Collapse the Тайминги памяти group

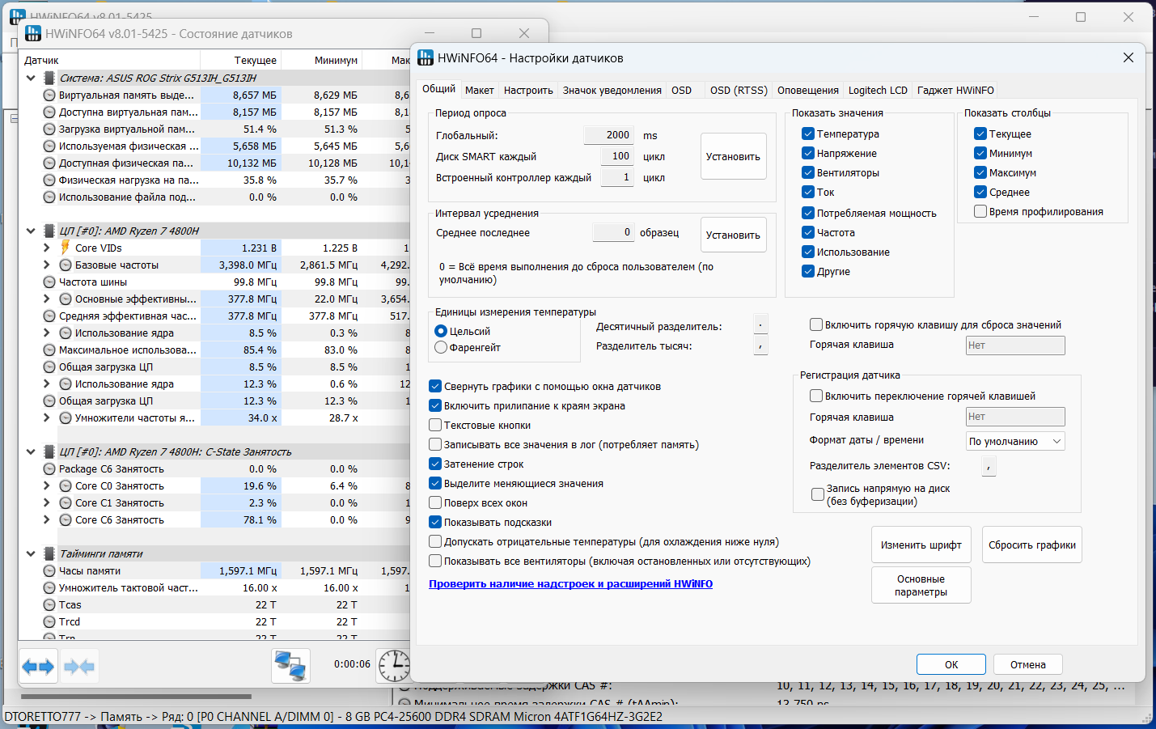tap(31, 553)
